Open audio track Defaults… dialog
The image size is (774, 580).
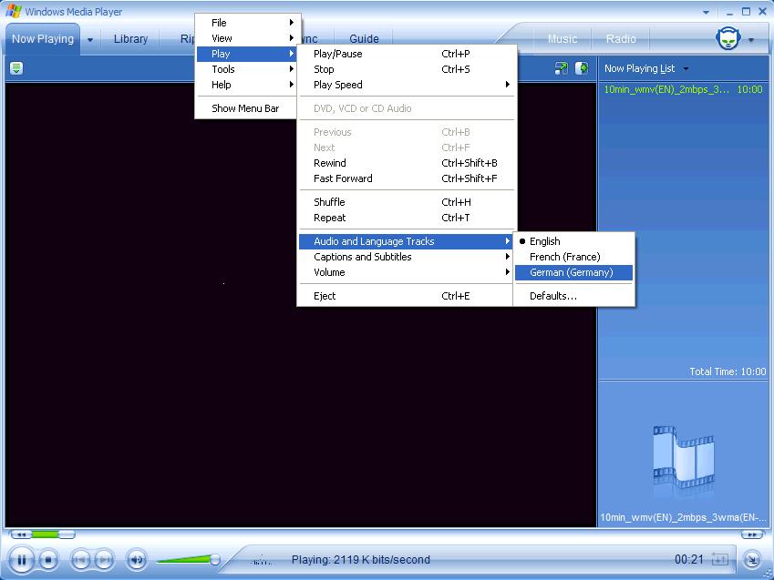point(573,296)
